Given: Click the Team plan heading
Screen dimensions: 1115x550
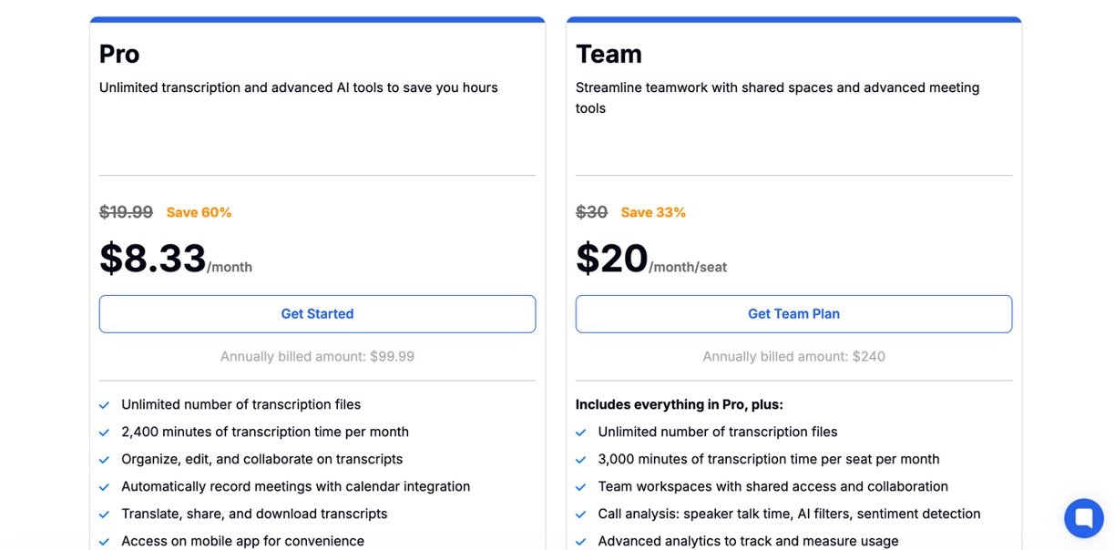Looking at the screenshot, I should point(609,54).
